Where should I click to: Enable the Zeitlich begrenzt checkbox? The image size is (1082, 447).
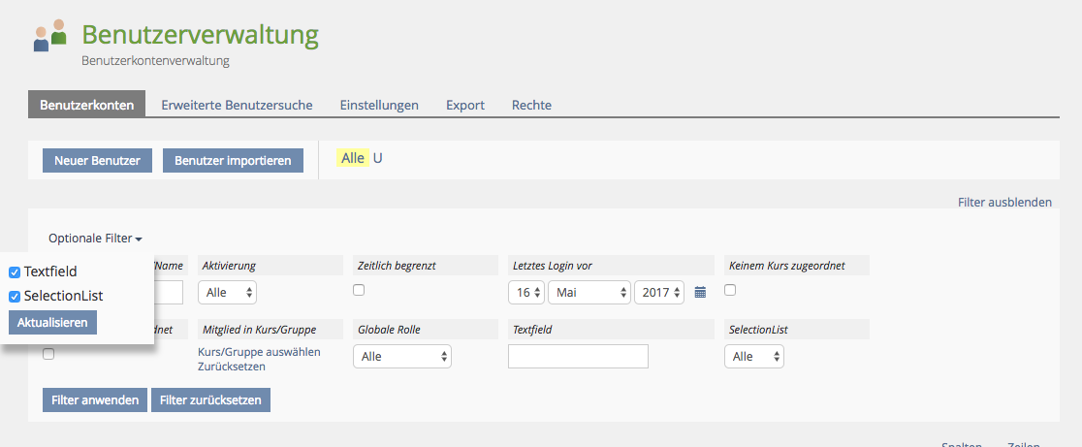359,290
